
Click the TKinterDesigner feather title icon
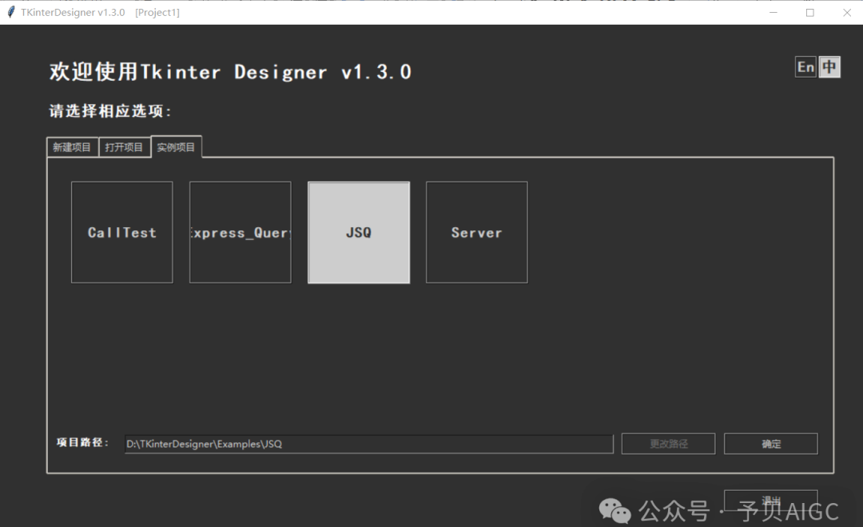pos(11,12)
